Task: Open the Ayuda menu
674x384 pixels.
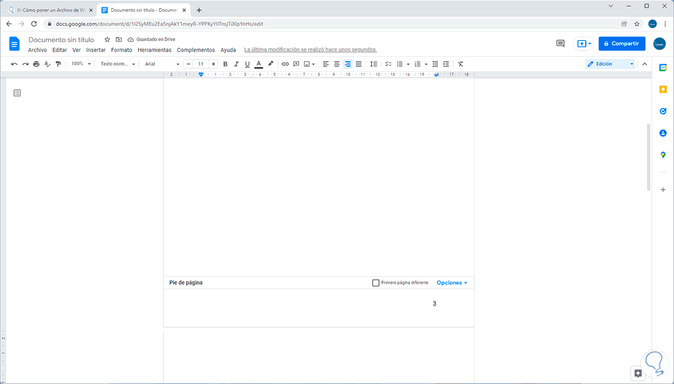Action: coord(228,50)
